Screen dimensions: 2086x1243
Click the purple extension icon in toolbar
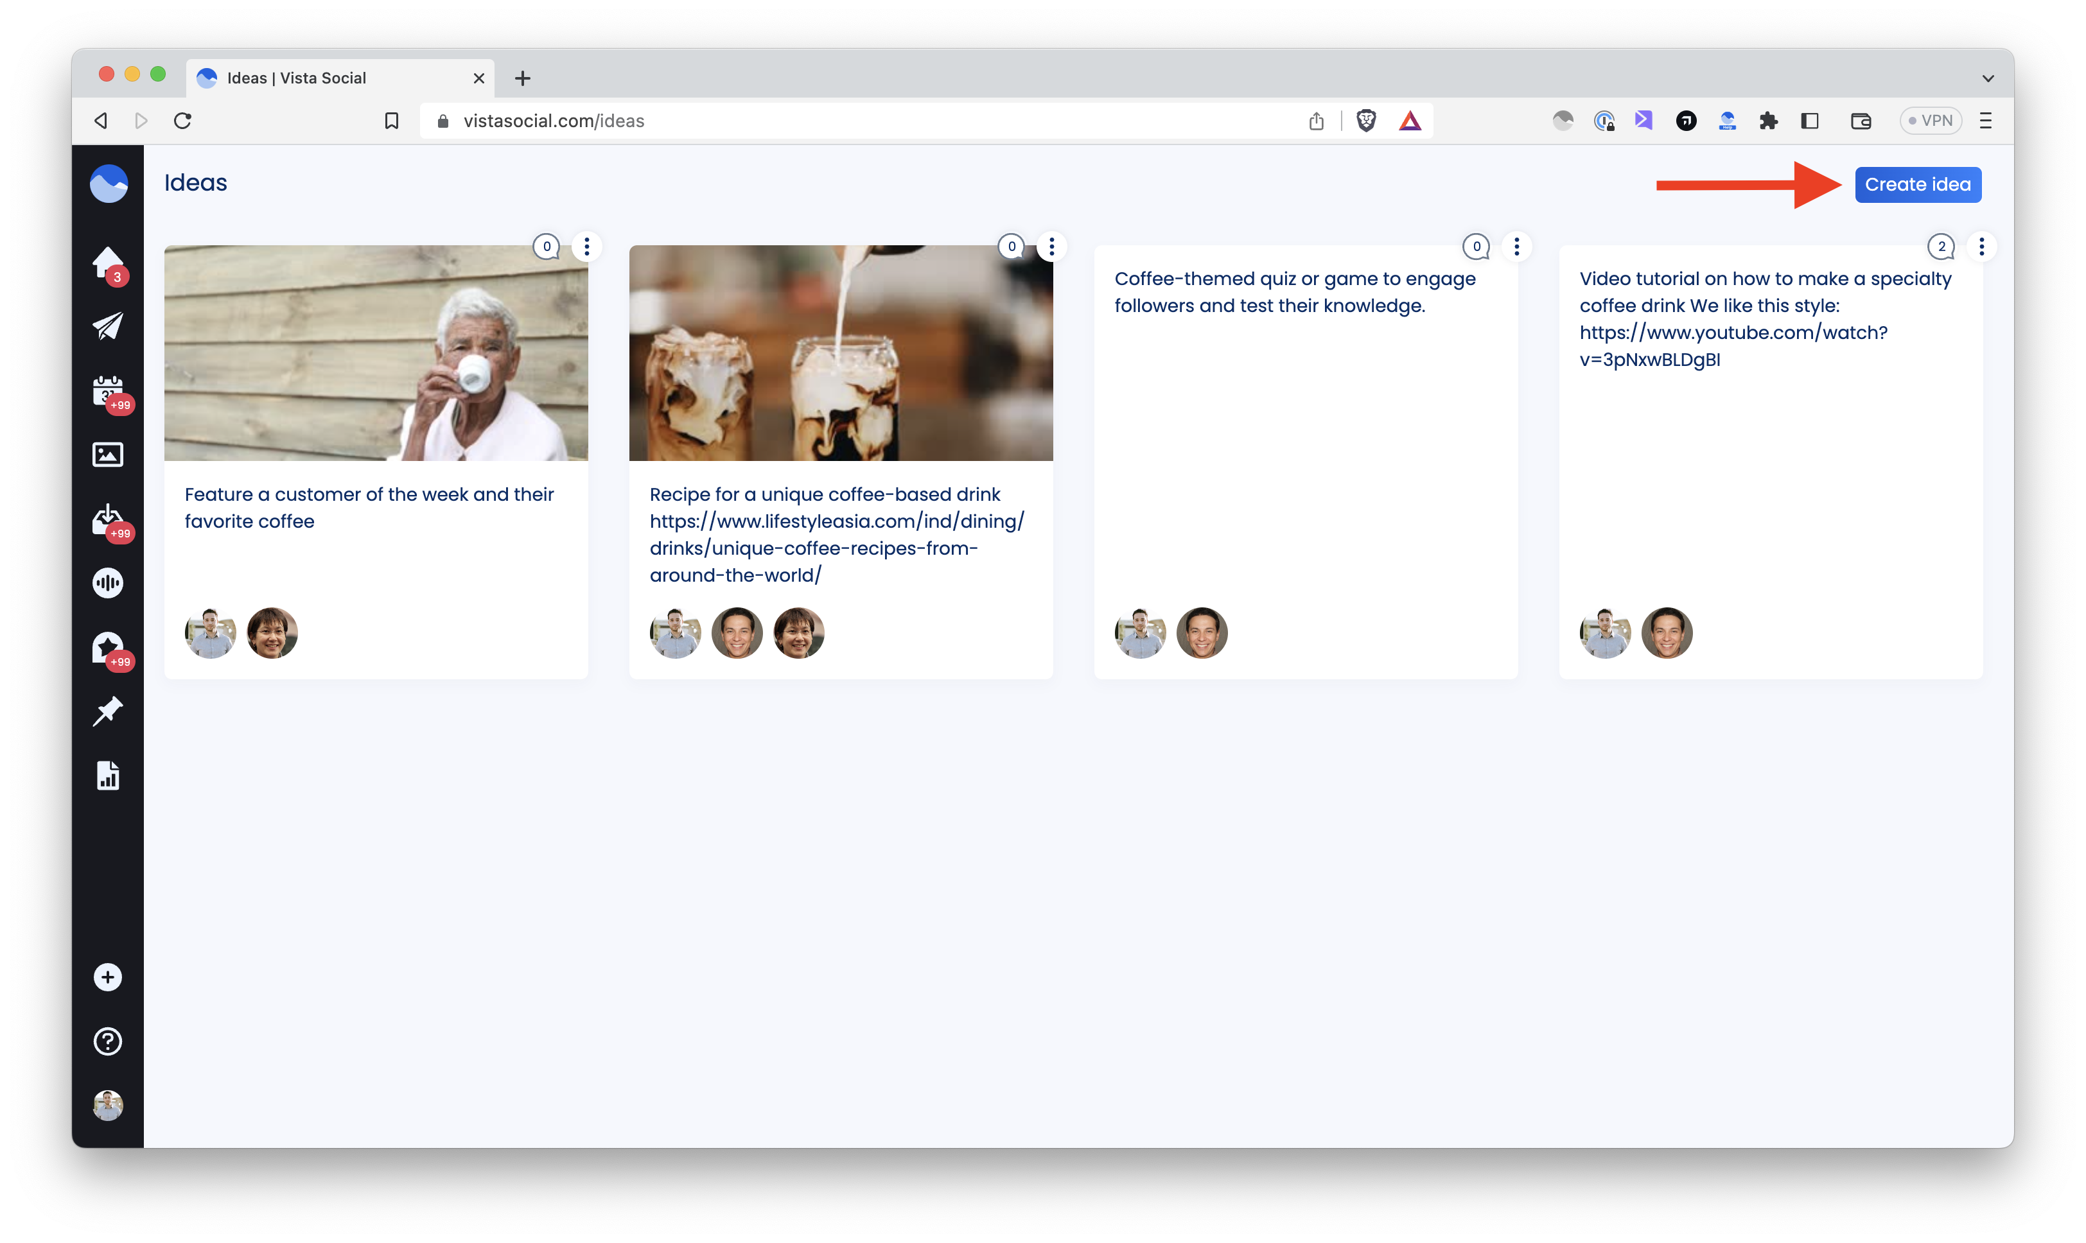(1643, 121)
